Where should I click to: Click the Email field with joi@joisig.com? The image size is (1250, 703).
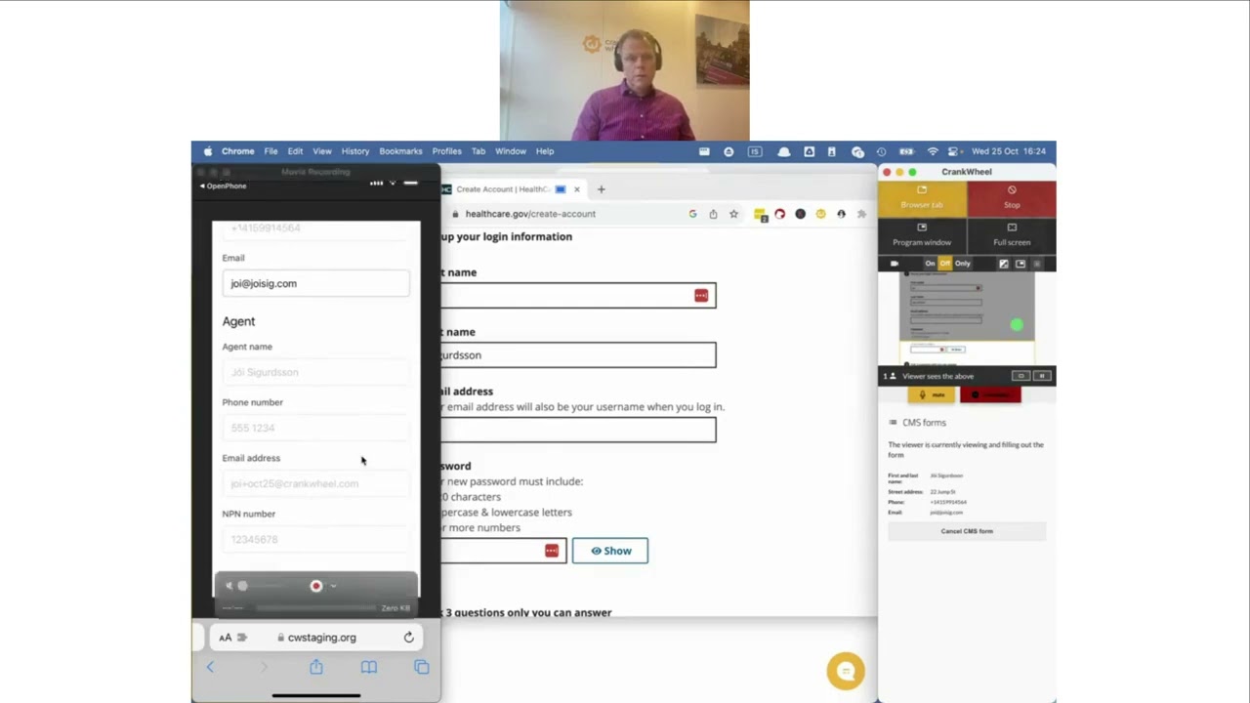[315, 283]
